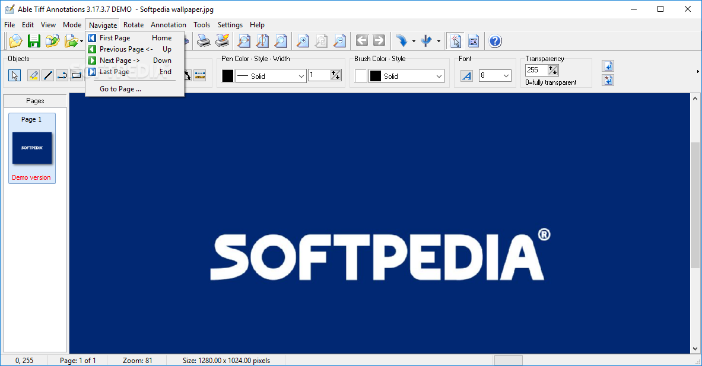Click the printer icon with the pencil
This screenshot has width=702, height=366.
point(223,41)
